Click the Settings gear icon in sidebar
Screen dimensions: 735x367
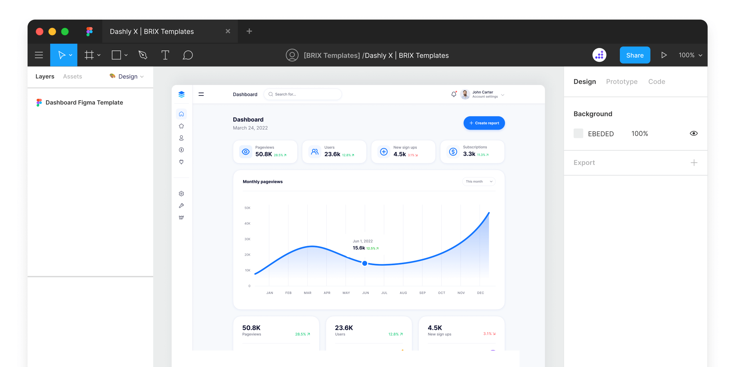(x=181, y=193)
